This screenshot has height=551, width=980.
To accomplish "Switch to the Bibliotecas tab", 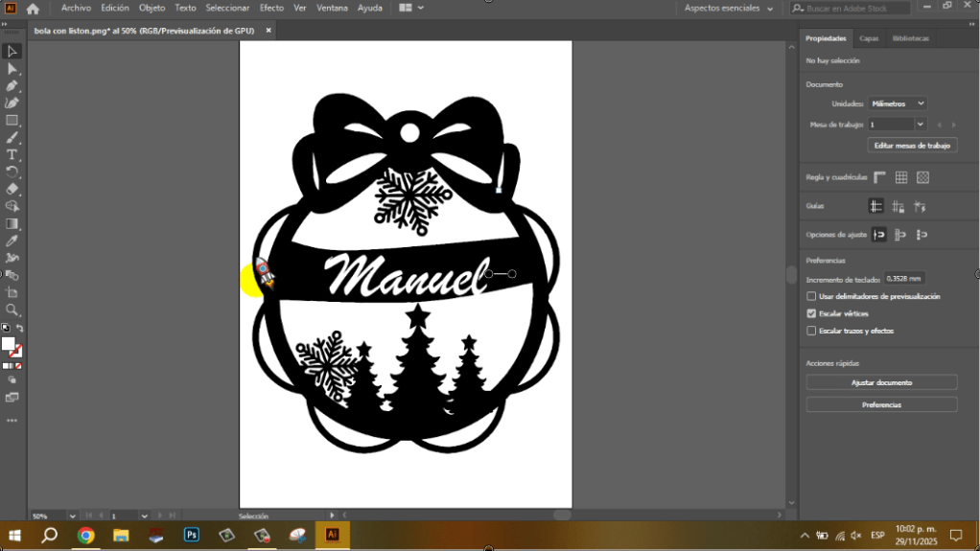I will [911, 38].
